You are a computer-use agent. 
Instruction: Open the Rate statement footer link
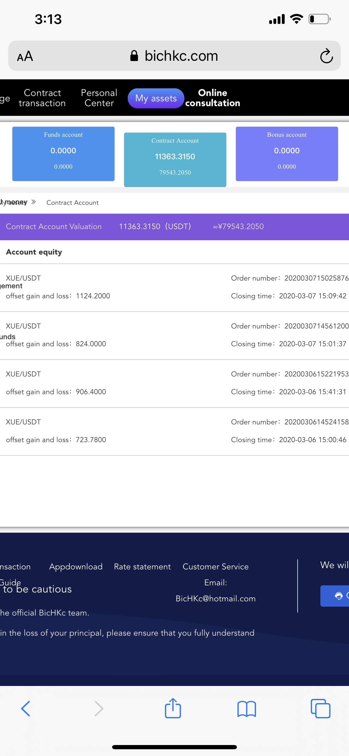tap(142, 566)
